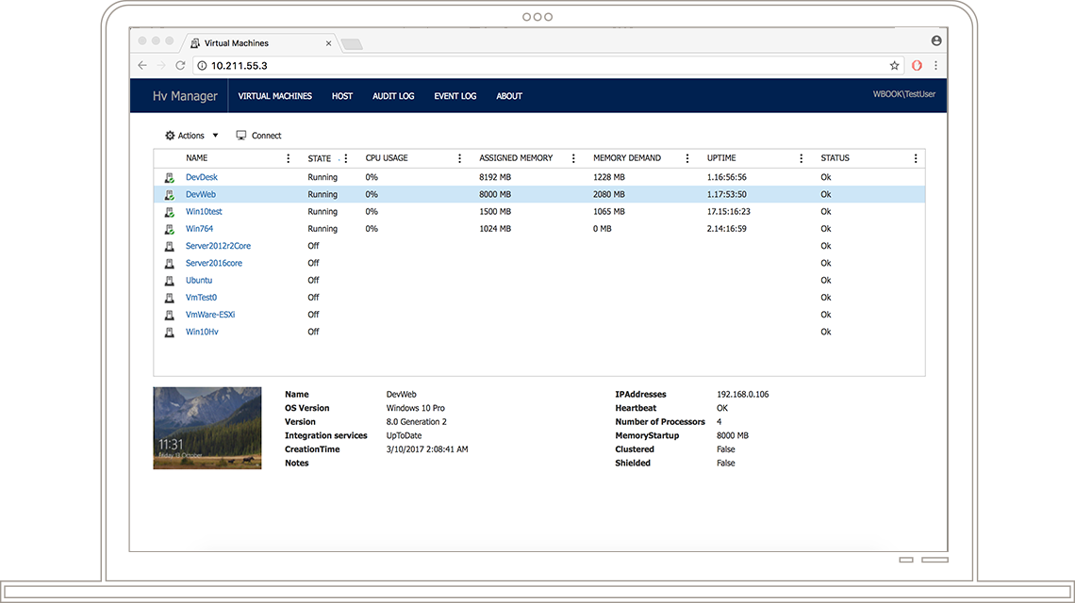Click the site info icon in address bar
Screen dimensions: 1075x603
pyautogui.click(x=202, y=66)
